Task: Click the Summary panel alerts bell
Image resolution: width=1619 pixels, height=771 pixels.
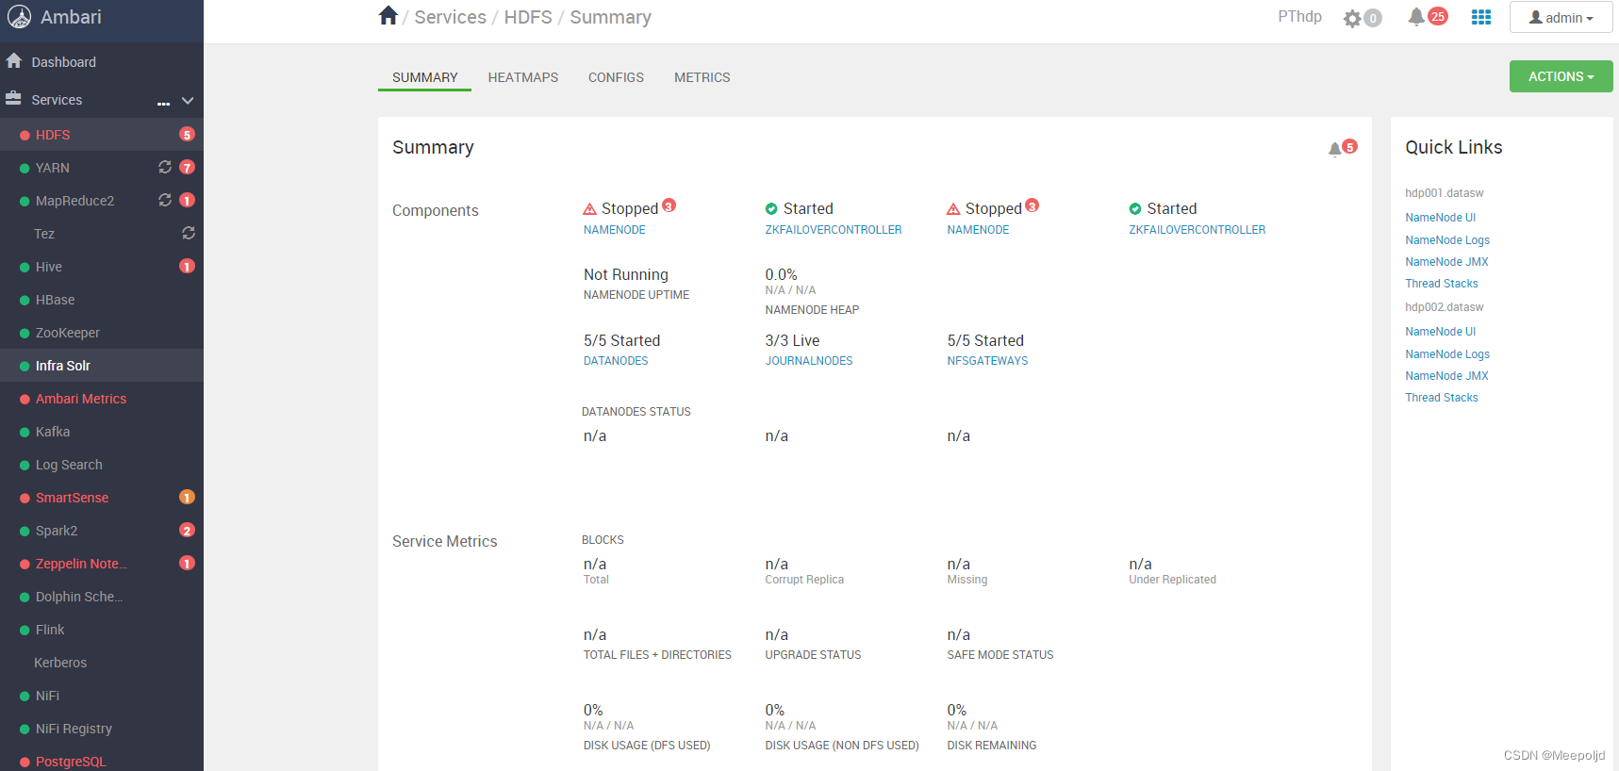Action: click(x=1335, y=149)
